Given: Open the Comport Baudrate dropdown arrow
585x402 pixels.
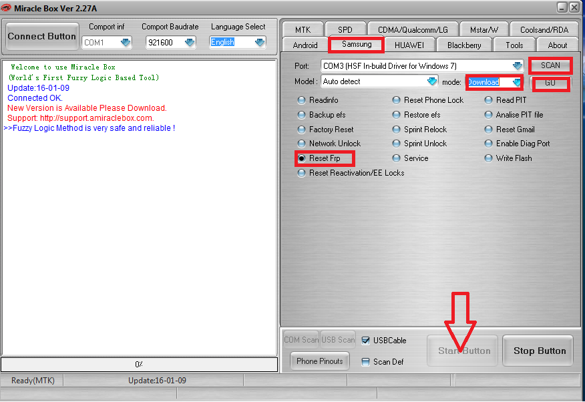Looking at the screenshot, I should 190,42.
